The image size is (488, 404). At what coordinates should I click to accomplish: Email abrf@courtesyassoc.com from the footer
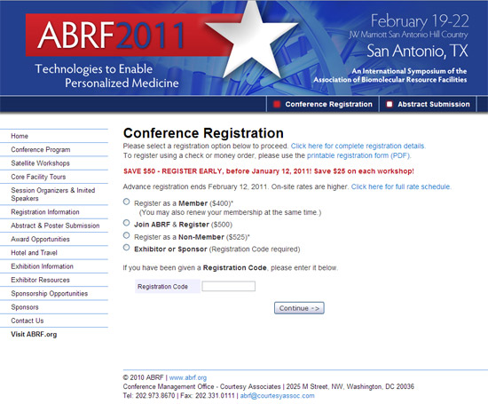278,396
